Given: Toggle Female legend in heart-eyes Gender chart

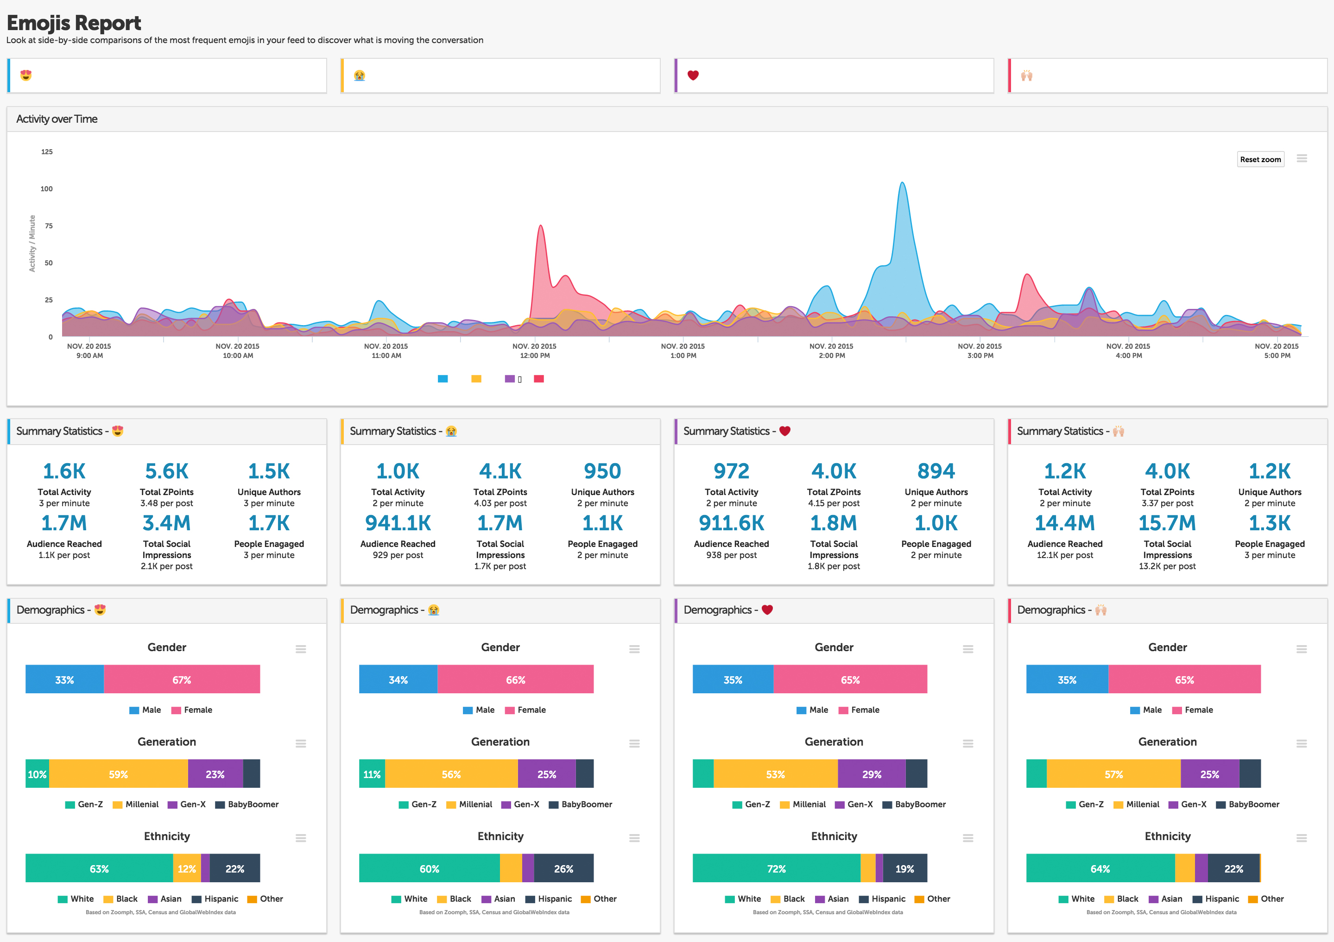Looking at the screenshot, I should pyautogui.click(x=192, y=710).
